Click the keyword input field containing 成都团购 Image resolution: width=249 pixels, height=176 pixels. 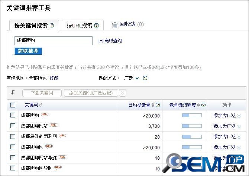pyautogui.click(x=53, y=40)
